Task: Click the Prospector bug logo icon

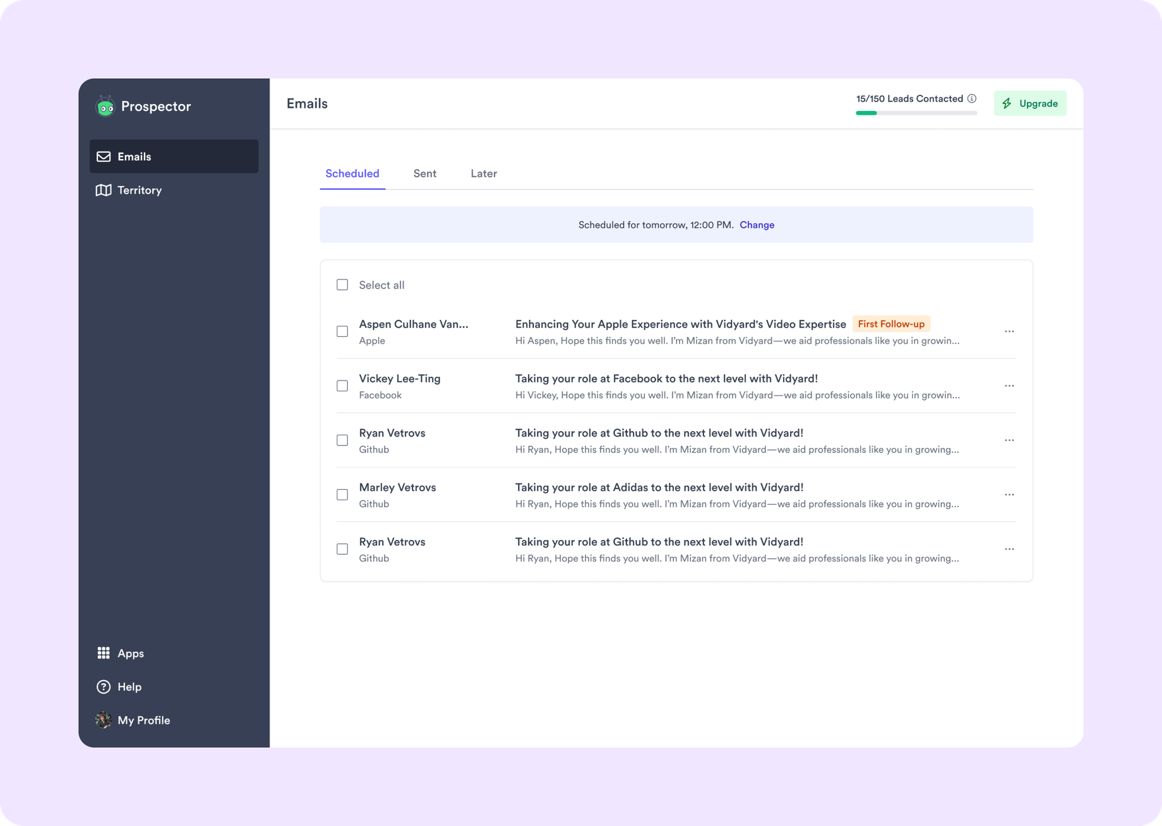Action: click(x=105, y=106)
